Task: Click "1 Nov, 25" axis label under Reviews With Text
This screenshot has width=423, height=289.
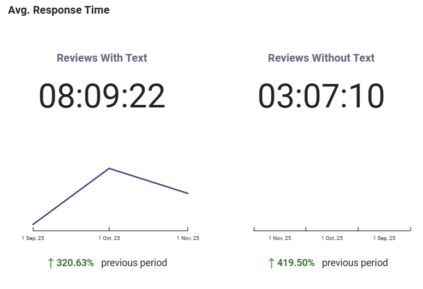Action: (x=188, y=238)
